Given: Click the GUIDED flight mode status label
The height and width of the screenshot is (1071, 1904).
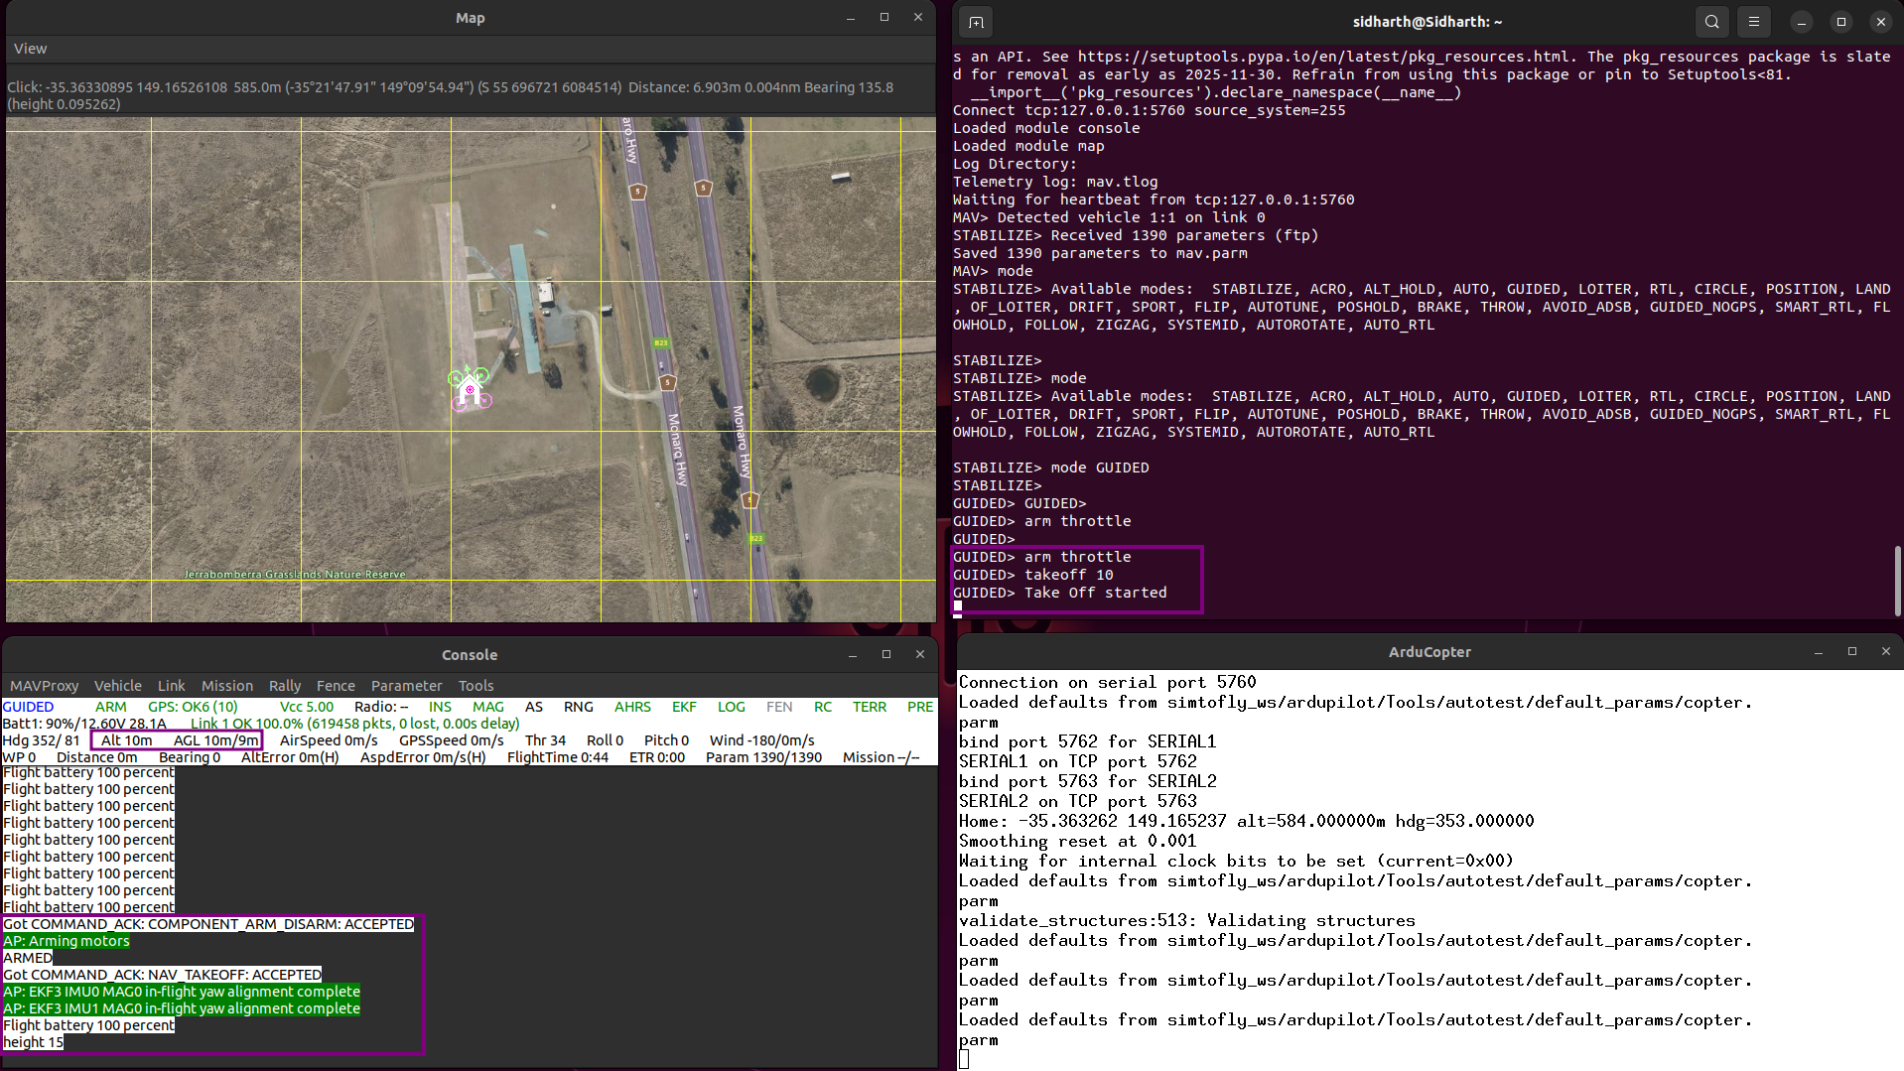Looking at the screenshot, I should coord(28,707).
